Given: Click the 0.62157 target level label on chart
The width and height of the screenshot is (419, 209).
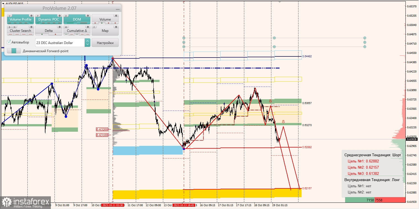Looking at the screenshot, I should [x=307, y=188].
